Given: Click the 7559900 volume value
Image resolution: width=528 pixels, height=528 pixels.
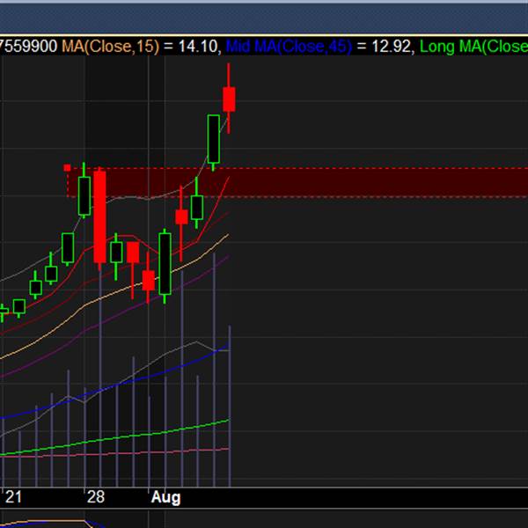Looking at the screenshot, I should click(x=28, y=46).
